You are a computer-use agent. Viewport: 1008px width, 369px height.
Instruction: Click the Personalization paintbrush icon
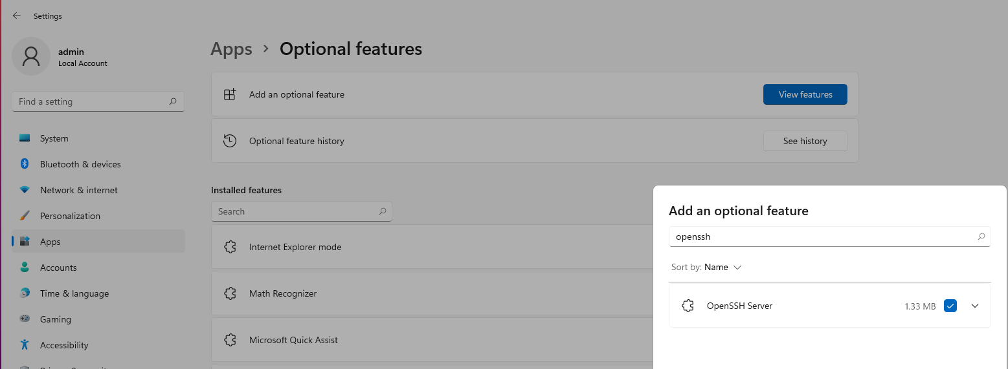pyautogui.click(x=25, y=216)
